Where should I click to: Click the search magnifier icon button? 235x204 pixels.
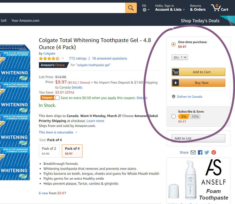(131, 8)
